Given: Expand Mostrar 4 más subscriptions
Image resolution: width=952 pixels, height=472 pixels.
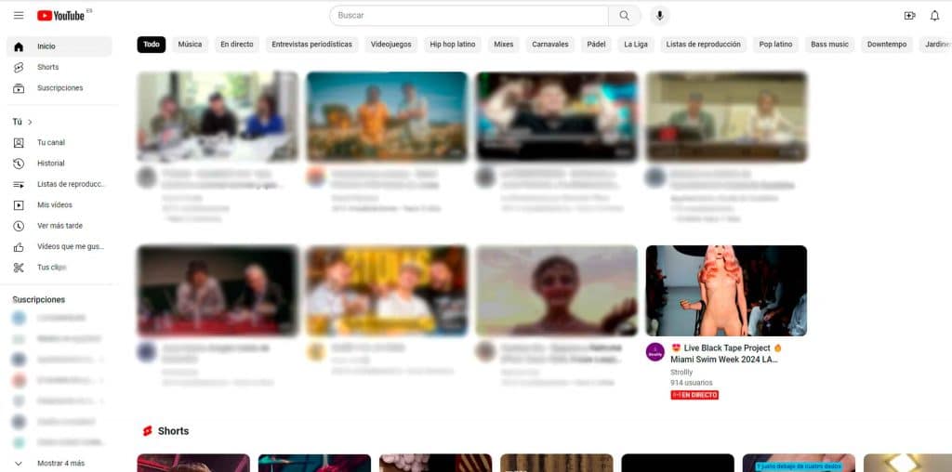Looking at the screenshot, I should pos(60,463).
